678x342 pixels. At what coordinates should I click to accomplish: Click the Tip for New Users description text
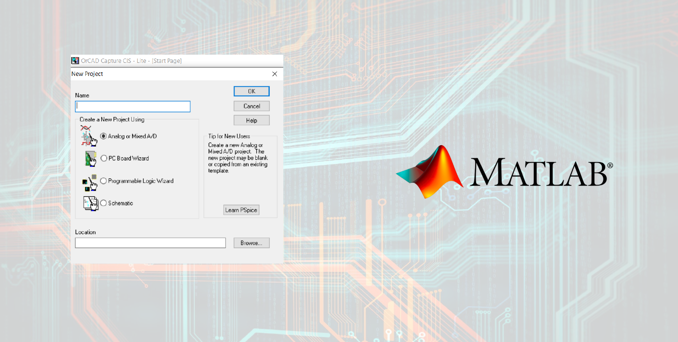click(x=238, y=158)
